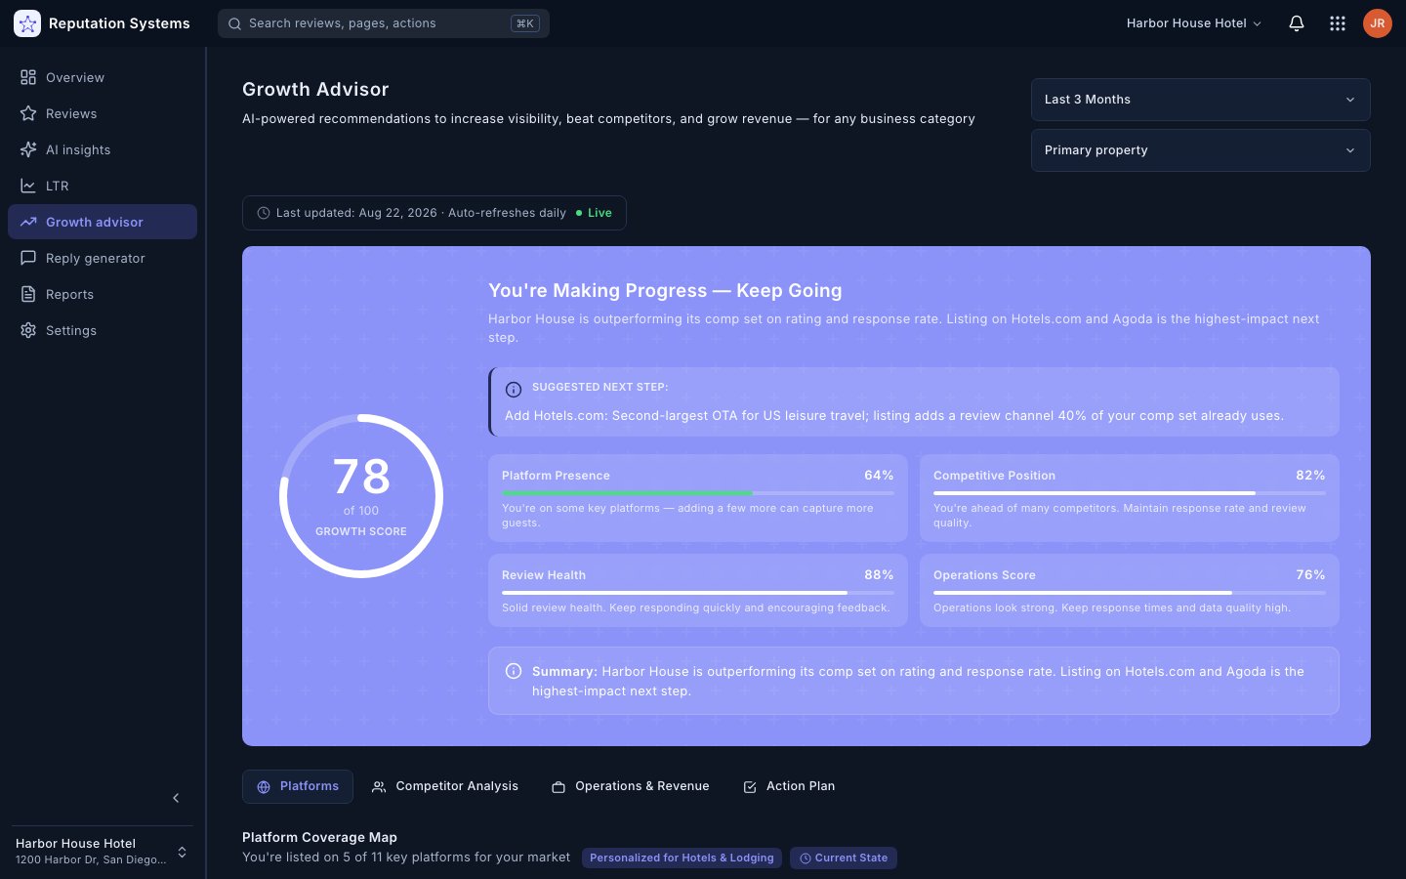Open the Primary property dropdown
The image size is (1406, 879).
pyautogui.click(x=1201, y=150)
